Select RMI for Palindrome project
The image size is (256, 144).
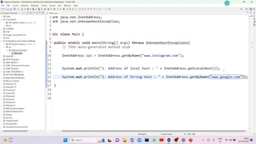pyautogui.click(x=14, y=112)
